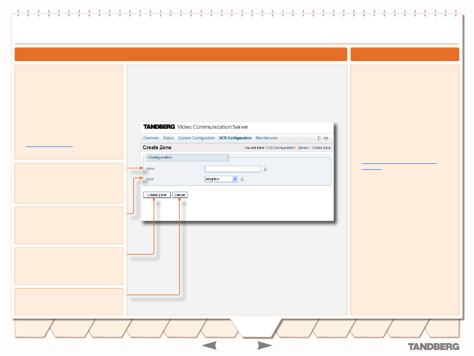Open the Maintenance menu
The height and width of the screenshot is (356, 474).
(x=266, y=138)
